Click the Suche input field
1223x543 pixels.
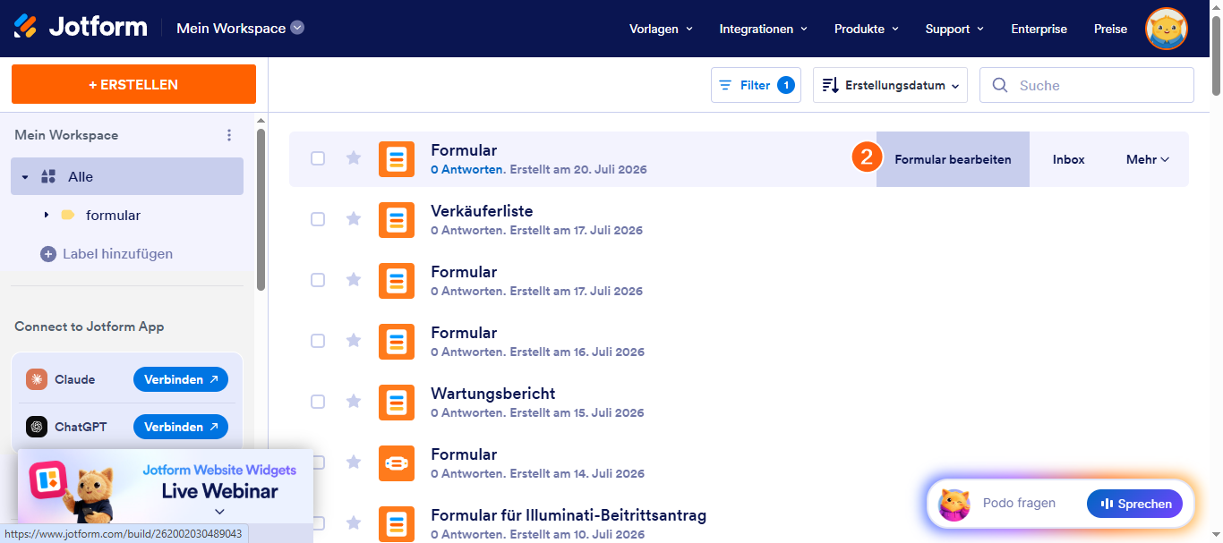click(1087, 85)
